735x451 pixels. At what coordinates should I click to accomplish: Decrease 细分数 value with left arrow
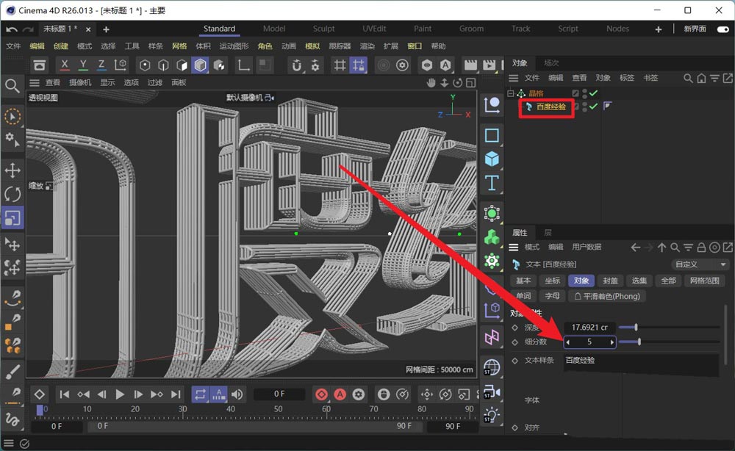tap(567, 342)
